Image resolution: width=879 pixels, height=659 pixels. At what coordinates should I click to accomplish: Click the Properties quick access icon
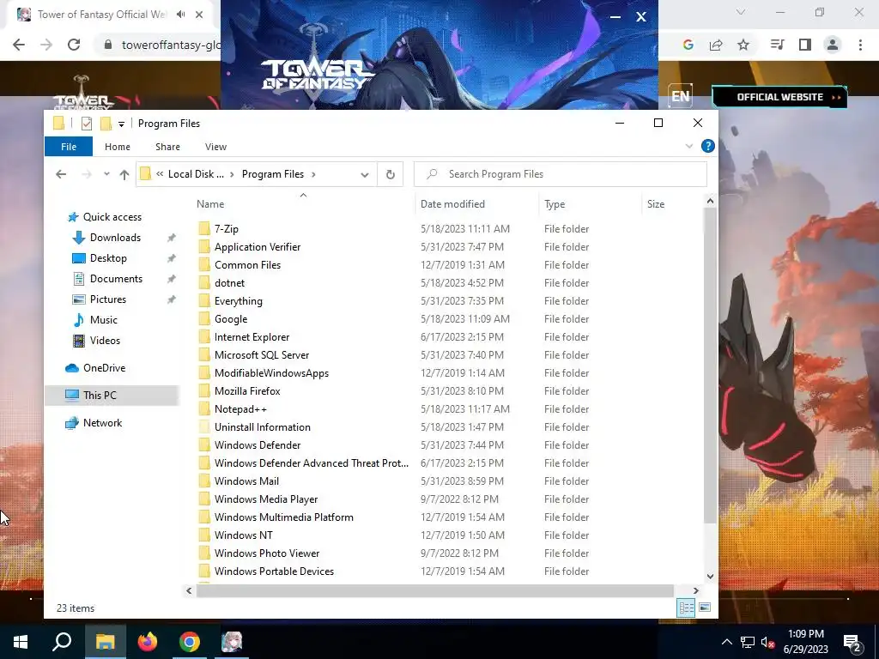pos(87,124)
